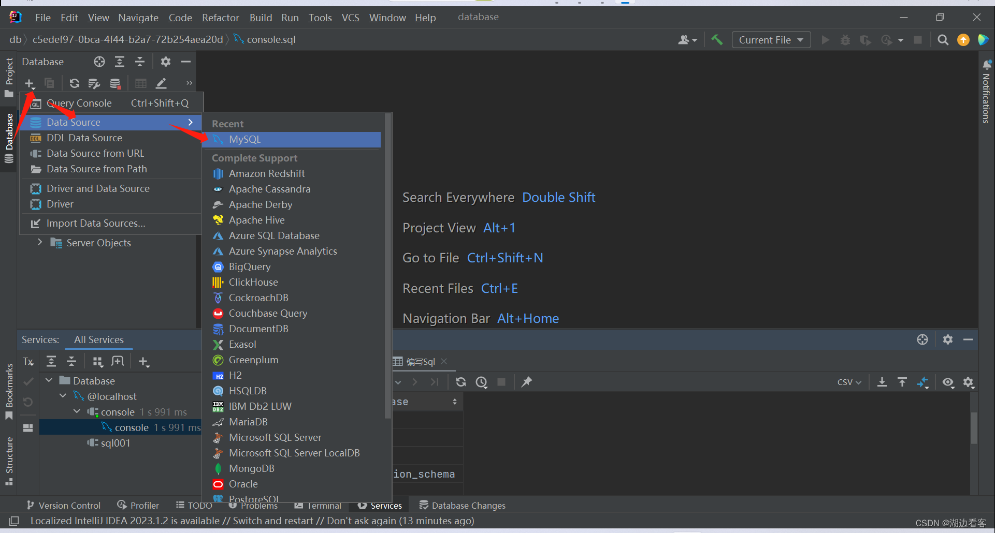Click the Debug bug icon
995x533 pixels.
(845, 40)
